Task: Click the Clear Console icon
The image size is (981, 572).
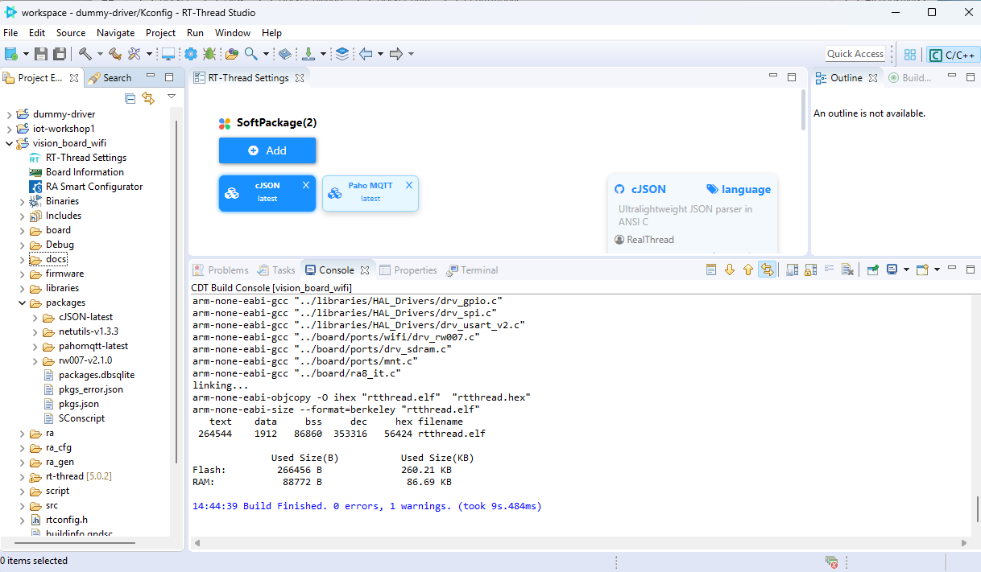Action: (847, 270)
